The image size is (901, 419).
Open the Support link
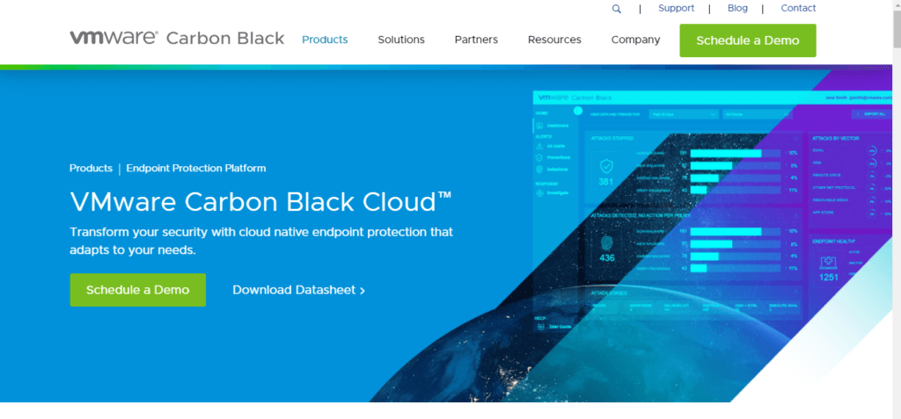pyautogui.click(x=676, y=8)
